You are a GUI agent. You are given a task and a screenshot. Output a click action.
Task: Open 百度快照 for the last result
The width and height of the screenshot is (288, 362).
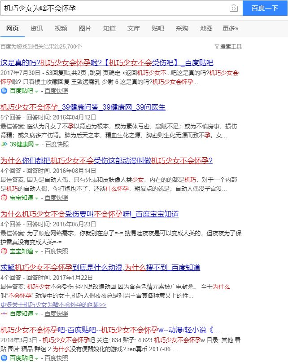[x=56, y=358]
